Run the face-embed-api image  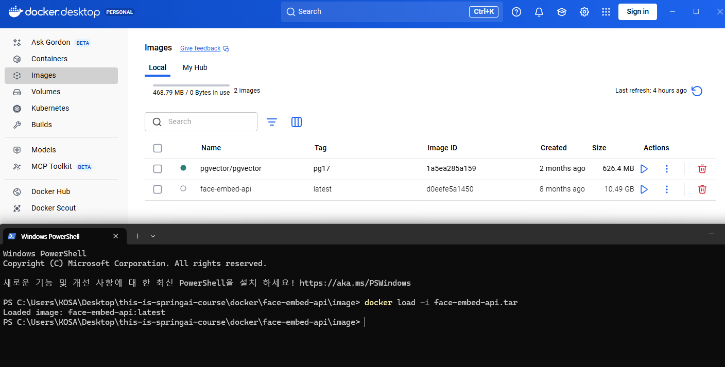tap(644, 189)
